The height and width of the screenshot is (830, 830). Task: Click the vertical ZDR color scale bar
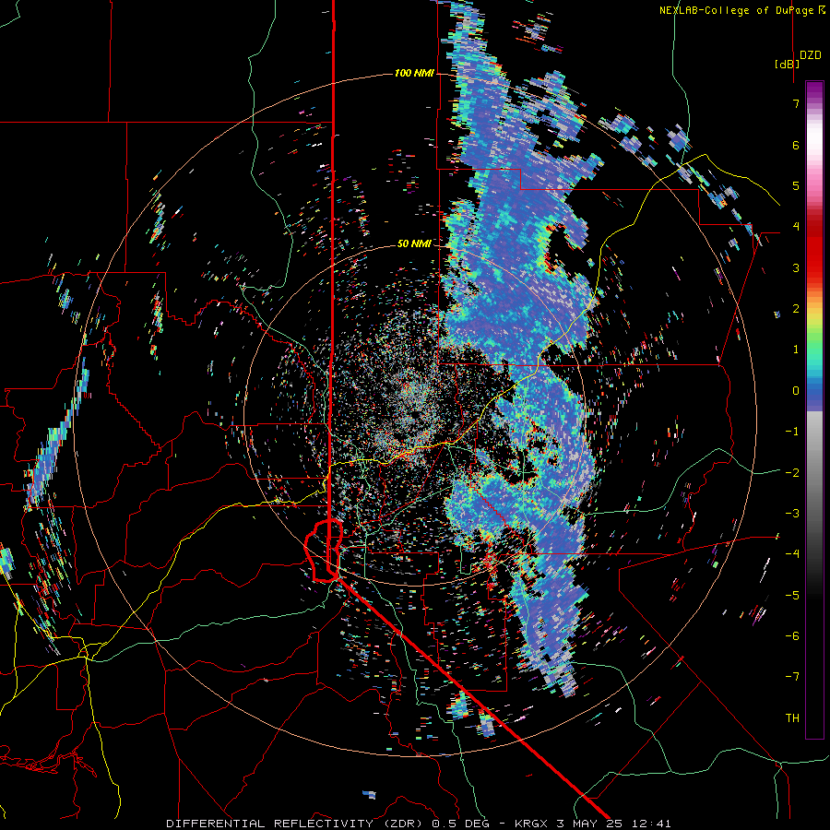(814, 409)
